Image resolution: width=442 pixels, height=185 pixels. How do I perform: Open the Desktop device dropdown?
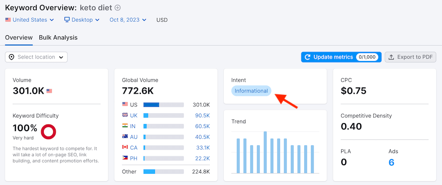(82, 20)
